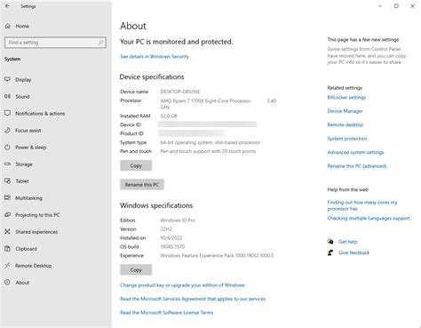Click the Display monitor icon
This screenshot has height=328, width=421.
point(7,79)
